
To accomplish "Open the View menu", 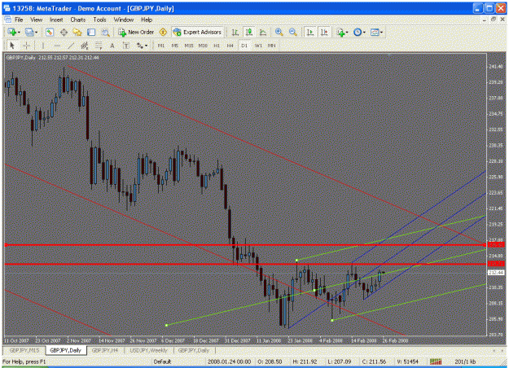I will click(x=37, y=20).
